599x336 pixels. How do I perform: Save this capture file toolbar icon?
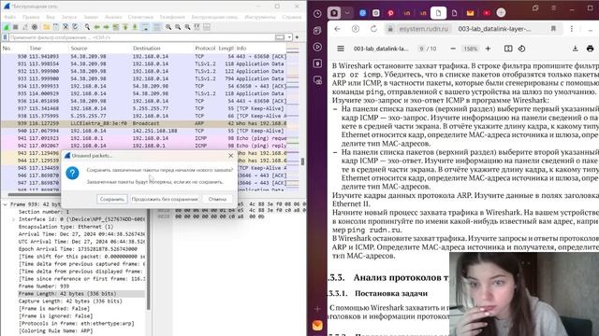click(x=56, y=27)
